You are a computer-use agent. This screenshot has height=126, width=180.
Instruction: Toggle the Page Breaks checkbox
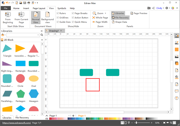(x=73, y=13)
